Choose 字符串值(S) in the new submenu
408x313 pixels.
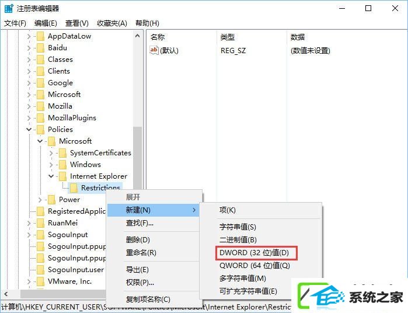(238, 227)
